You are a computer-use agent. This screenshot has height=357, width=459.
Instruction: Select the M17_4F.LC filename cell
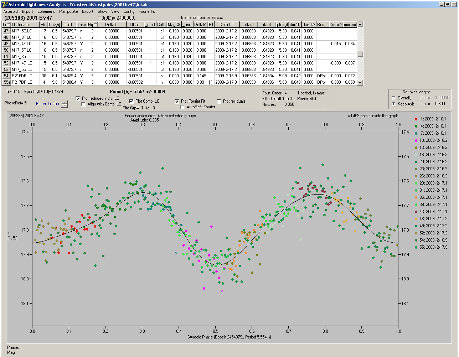click(x=25, y=44)
